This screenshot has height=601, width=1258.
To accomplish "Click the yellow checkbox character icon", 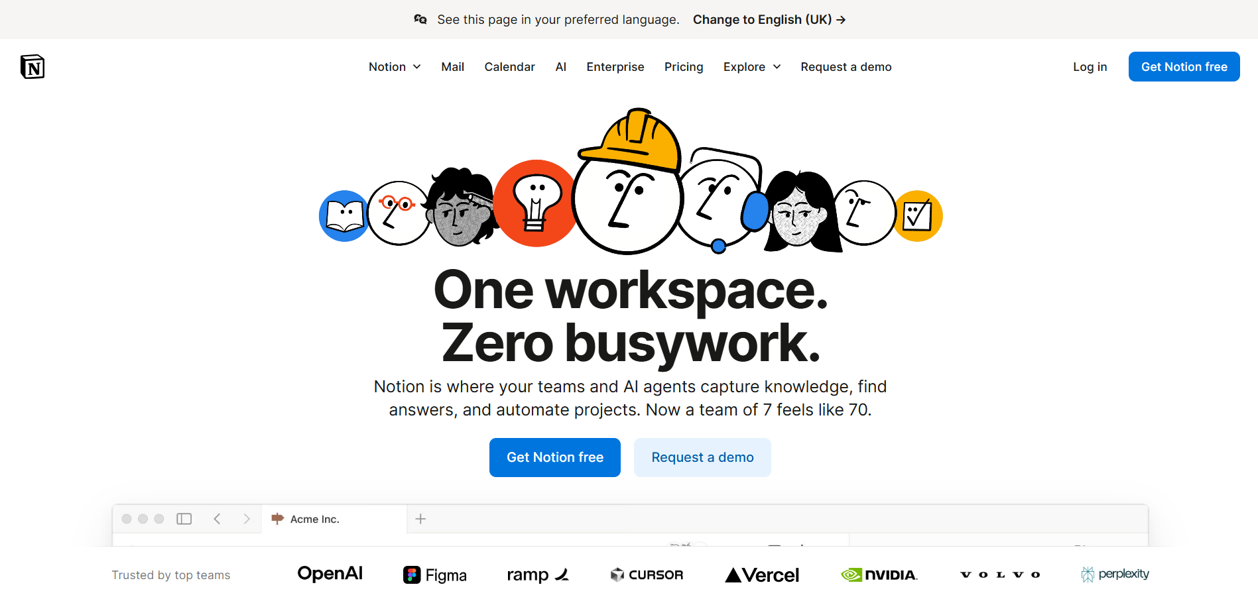I will (x=918, y=216).
